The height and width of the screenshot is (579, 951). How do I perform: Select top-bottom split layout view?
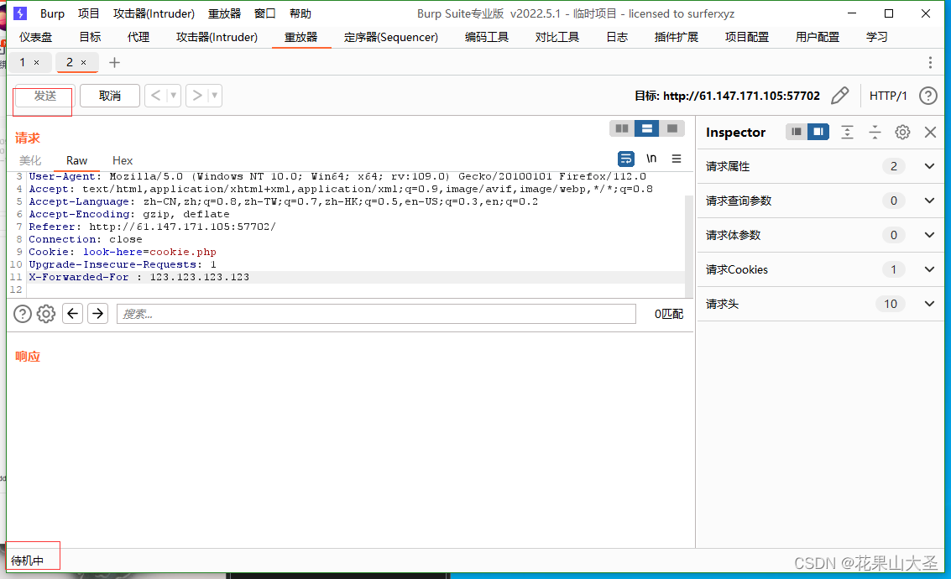[x=646, y=128]
